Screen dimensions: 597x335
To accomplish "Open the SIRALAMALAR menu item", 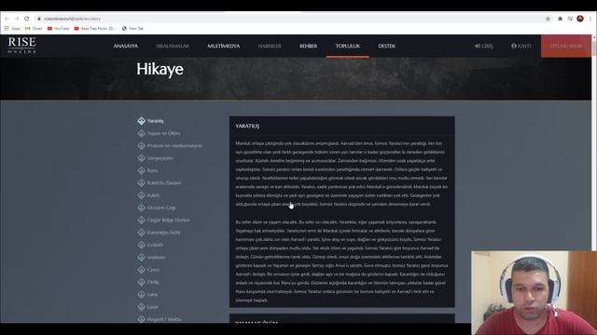I will 173,46.
